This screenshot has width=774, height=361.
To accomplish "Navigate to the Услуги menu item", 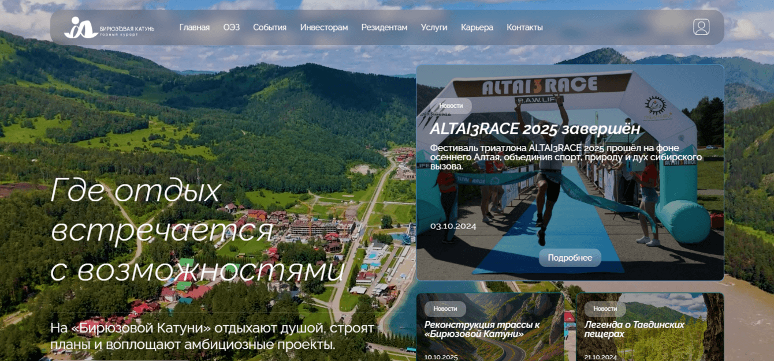I will [x=434, y=27].
